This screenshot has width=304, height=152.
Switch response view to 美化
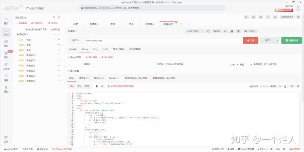tap(72, 87)
